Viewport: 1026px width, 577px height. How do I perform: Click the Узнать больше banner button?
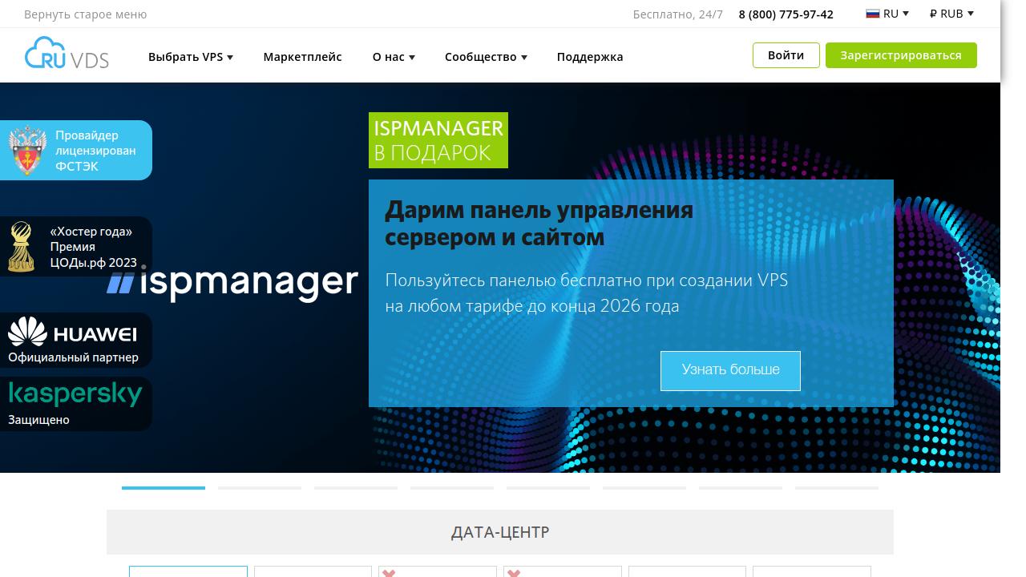point(730,370)
